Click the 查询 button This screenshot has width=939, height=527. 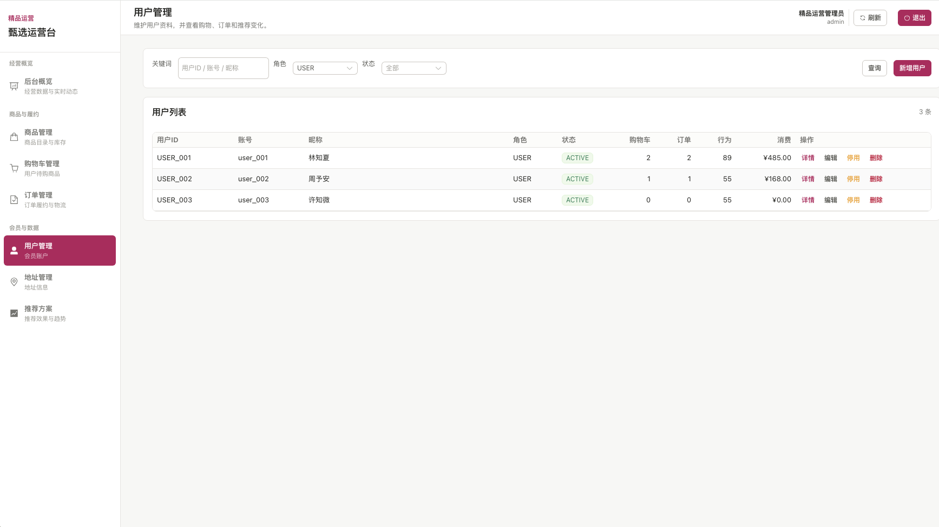pos(874,68)
